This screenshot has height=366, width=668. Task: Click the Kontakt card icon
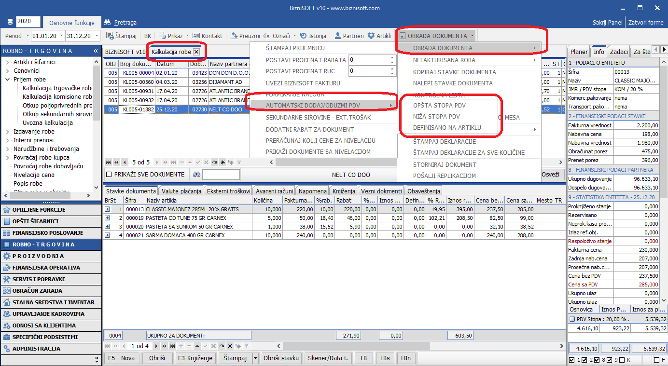point(196,36)
